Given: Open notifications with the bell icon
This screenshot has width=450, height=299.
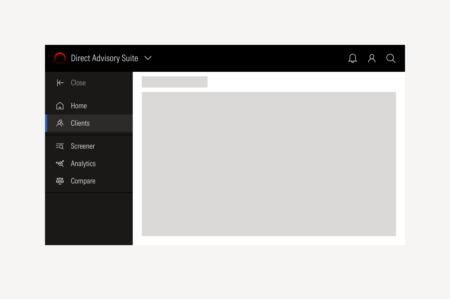Looking at the screenshot, I should tap(352, 58).
